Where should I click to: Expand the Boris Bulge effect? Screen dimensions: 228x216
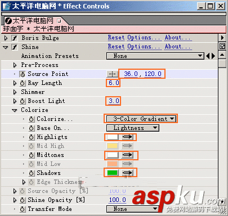[6, 38]
